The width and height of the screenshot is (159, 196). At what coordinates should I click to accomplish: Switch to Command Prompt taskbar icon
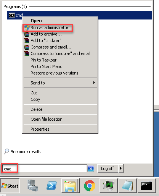pyautogui.click(x=147, y=186)
